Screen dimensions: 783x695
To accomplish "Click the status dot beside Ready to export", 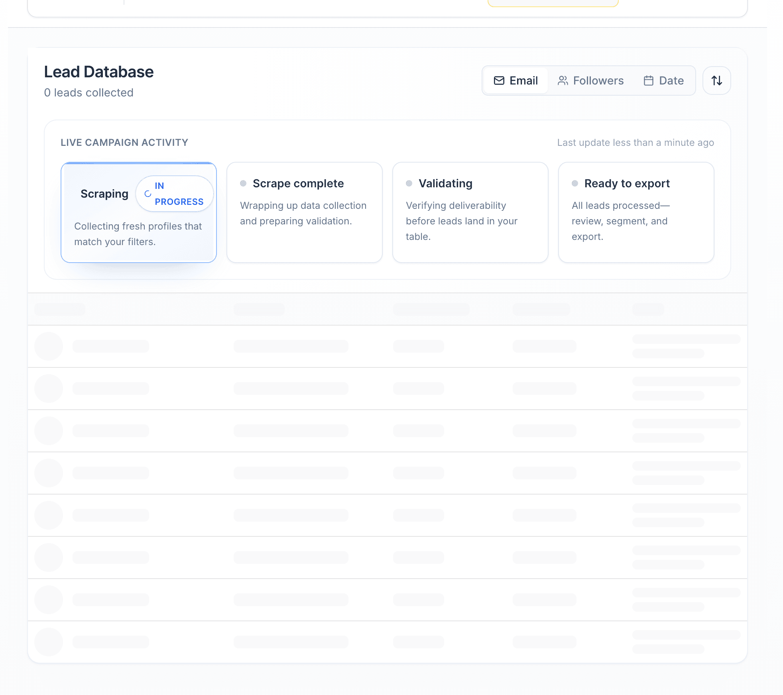I will 575,183.
